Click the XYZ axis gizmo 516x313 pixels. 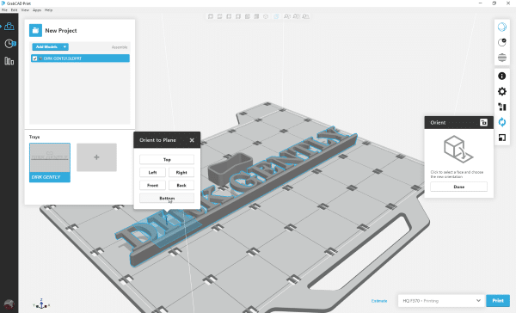(41, 304)
